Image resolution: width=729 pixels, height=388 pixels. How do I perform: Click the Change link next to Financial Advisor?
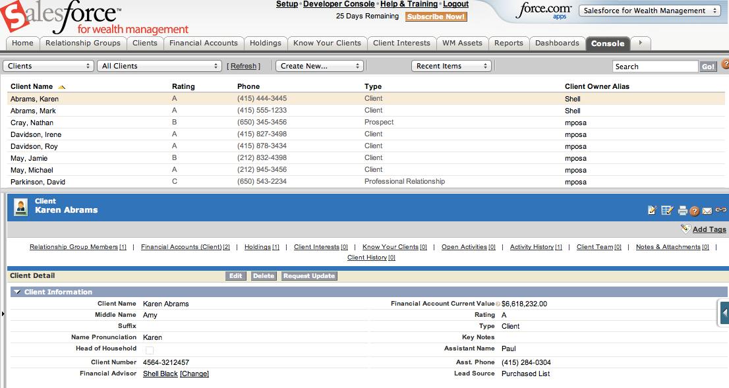194,374
